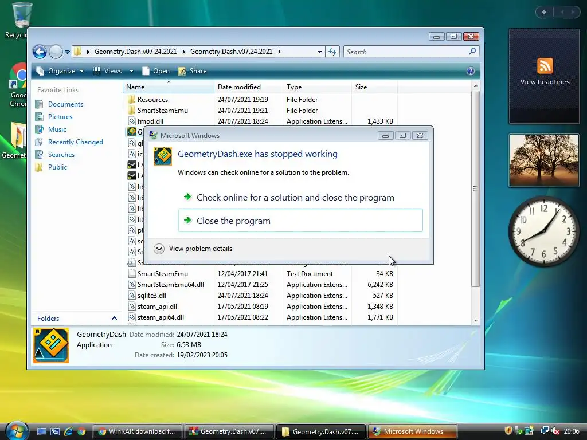The width and height of the screenshot is (587, 440).
Task: Select the SmartSteamEmu text document
Action: coord(162,274)
